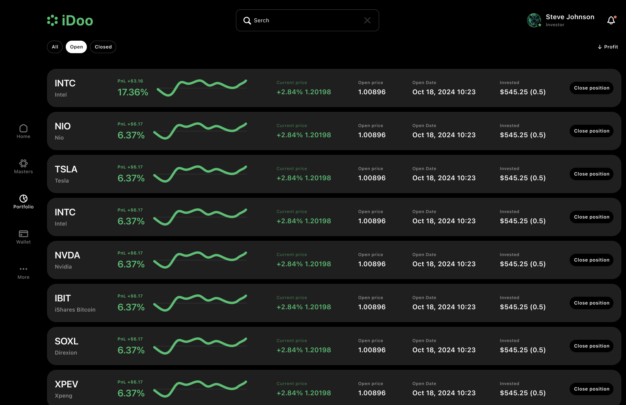This screenshot has height=405, width=626.
Task: Go to Masters section icon
Action: pos(23,163)
